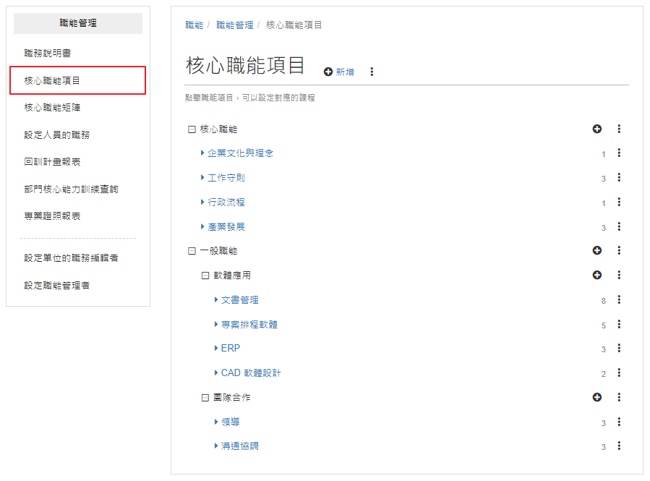Image resolution: width=650 pixels, height=481 pixels.
Task: Expand the 企業文化與理念 triangle arrow
Action: tap(202, 153)
